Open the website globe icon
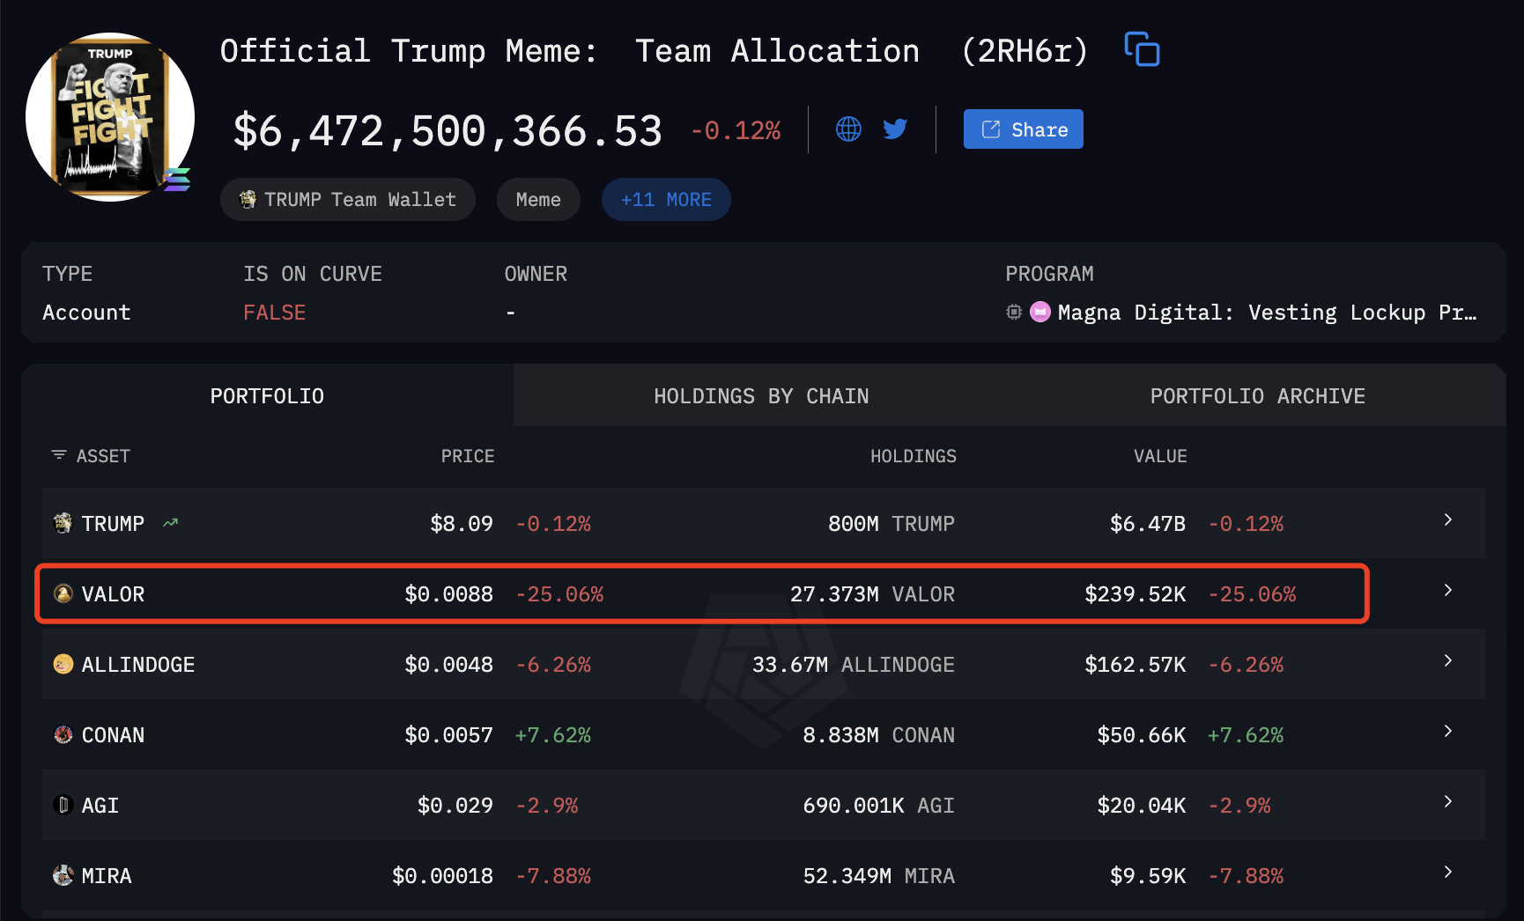 [848, 129]
